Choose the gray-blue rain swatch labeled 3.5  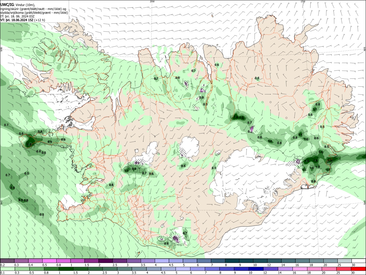coord(139,269)
